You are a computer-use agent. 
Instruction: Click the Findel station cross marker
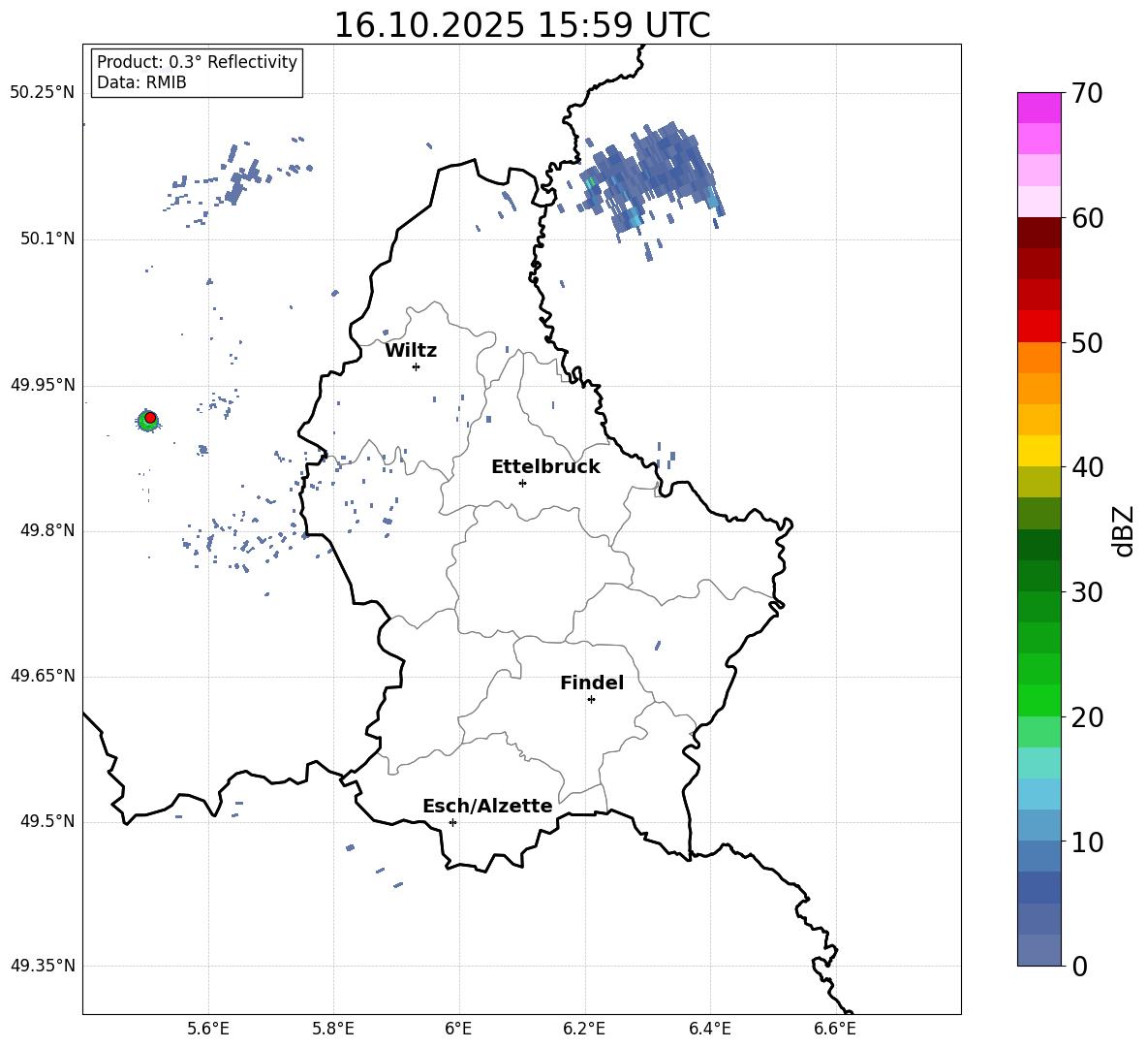tap(591, 700)
